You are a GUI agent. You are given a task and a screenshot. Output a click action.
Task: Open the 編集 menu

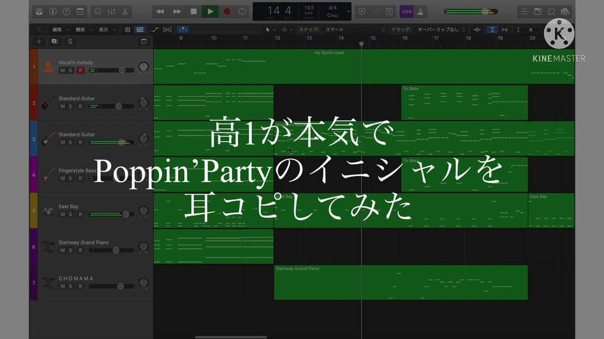[x=60, y=30]
